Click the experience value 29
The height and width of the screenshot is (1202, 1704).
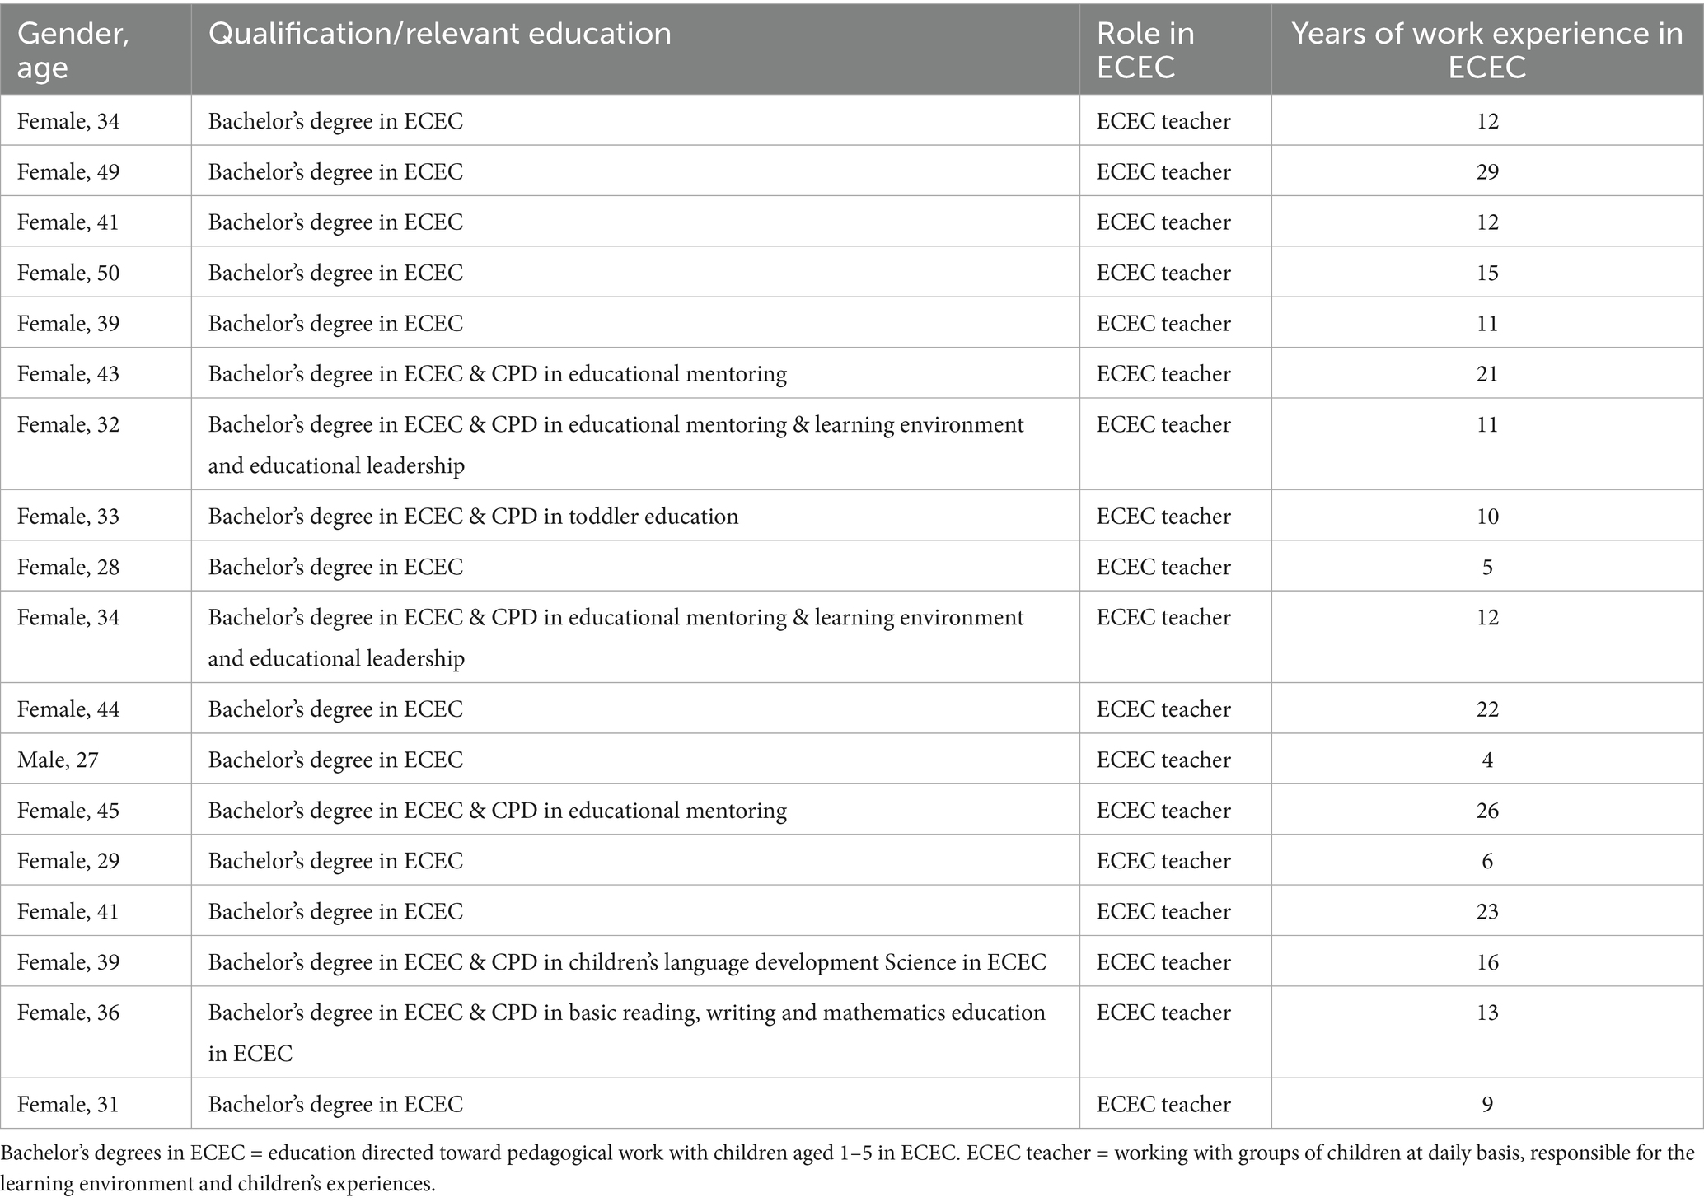tap(1486, 171)
